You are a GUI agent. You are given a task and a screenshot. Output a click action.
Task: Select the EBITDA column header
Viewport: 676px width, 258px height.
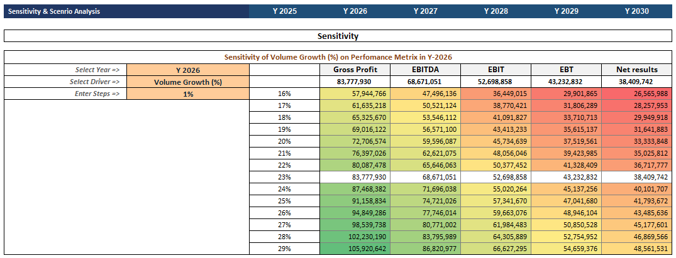pyautogui.click(x=426, y=70)
